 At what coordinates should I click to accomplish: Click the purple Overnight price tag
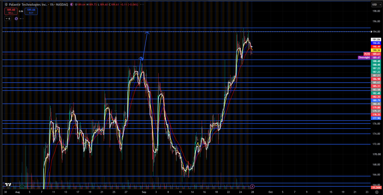tap(364, 57)
